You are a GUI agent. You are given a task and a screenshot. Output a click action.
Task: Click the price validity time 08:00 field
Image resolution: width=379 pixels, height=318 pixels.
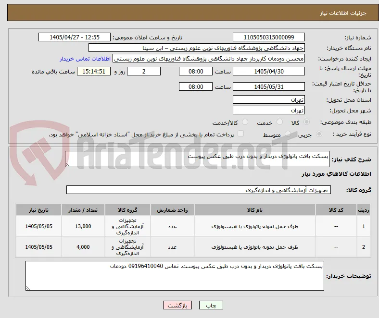click(196, 86)
